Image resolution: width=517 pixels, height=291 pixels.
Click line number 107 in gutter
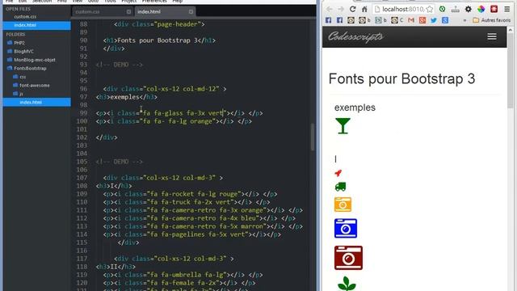tap(82, 178)
